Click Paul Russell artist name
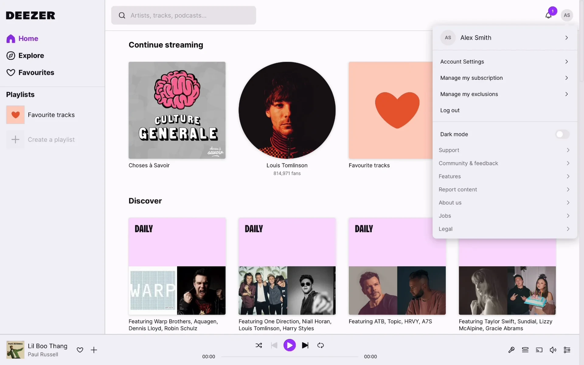584x365 pixels. click(x=43, y=354)
